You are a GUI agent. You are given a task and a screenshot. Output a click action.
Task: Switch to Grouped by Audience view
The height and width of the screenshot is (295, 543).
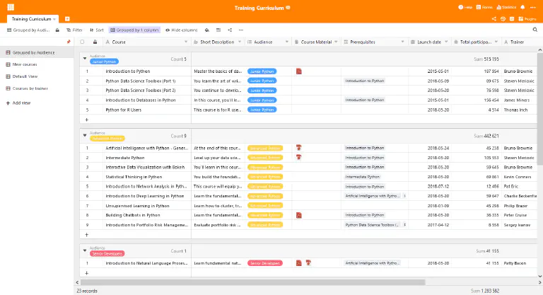tap(37, 52)
